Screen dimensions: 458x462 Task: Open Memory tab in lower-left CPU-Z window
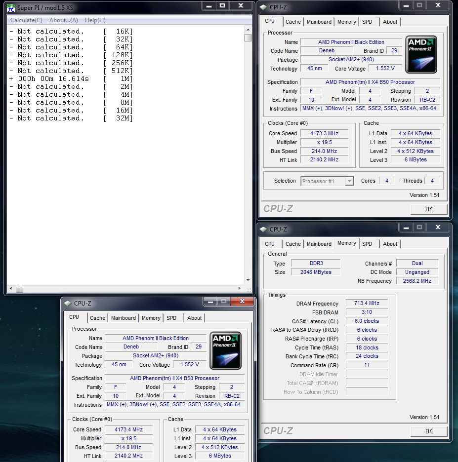pyautogui.click(x=151, y=318)
